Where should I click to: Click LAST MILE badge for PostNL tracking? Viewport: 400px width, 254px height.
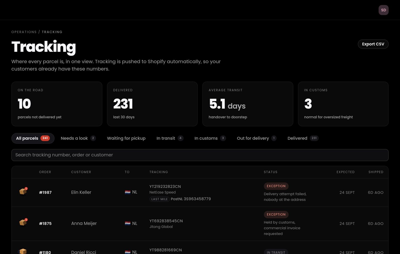(159, 199)
